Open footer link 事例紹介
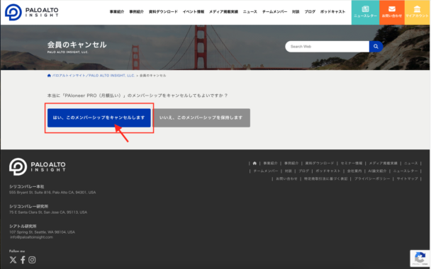Viewport: 431px width, 269px height. (291, 164)
